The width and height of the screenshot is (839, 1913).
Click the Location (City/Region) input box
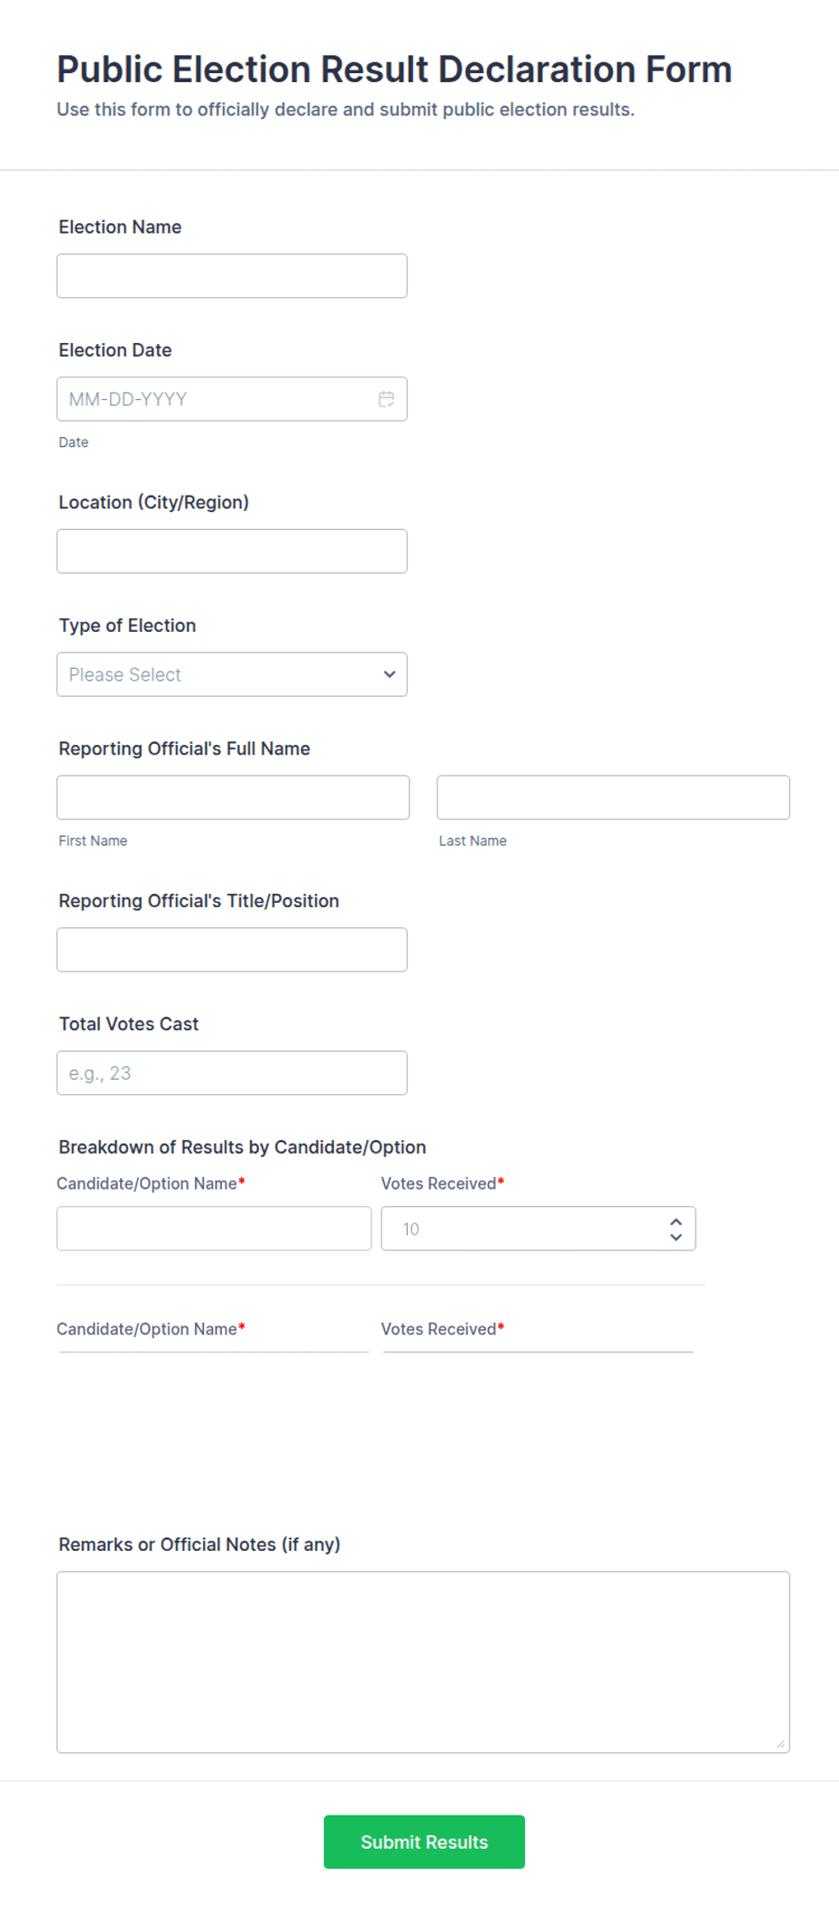[232, 552]
